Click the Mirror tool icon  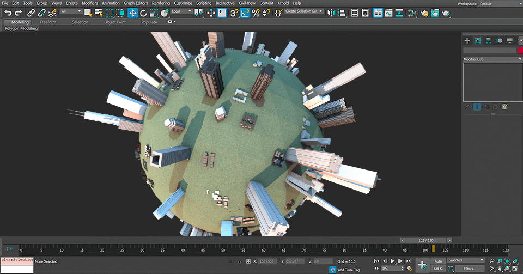click(331, 13)
